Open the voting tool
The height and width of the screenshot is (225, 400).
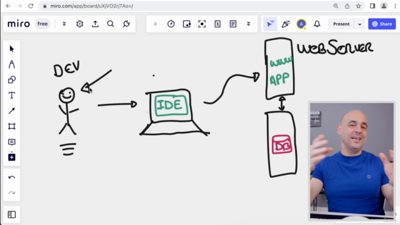point(217,24)
